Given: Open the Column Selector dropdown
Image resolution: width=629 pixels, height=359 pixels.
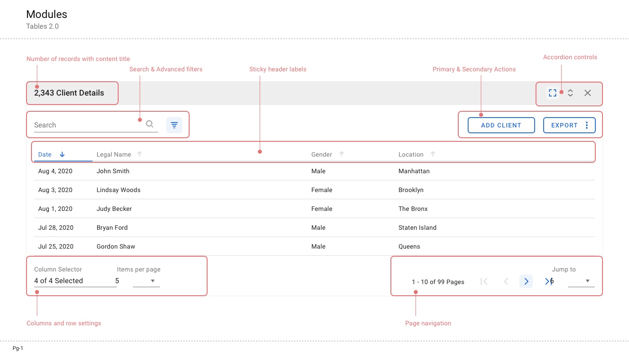Looking at the screenshot, I should tap(74, 281).
